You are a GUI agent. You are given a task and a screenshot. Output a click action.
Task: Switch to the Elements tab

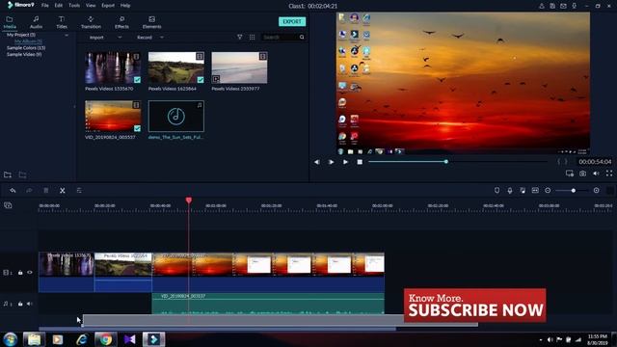click(152, 22)
